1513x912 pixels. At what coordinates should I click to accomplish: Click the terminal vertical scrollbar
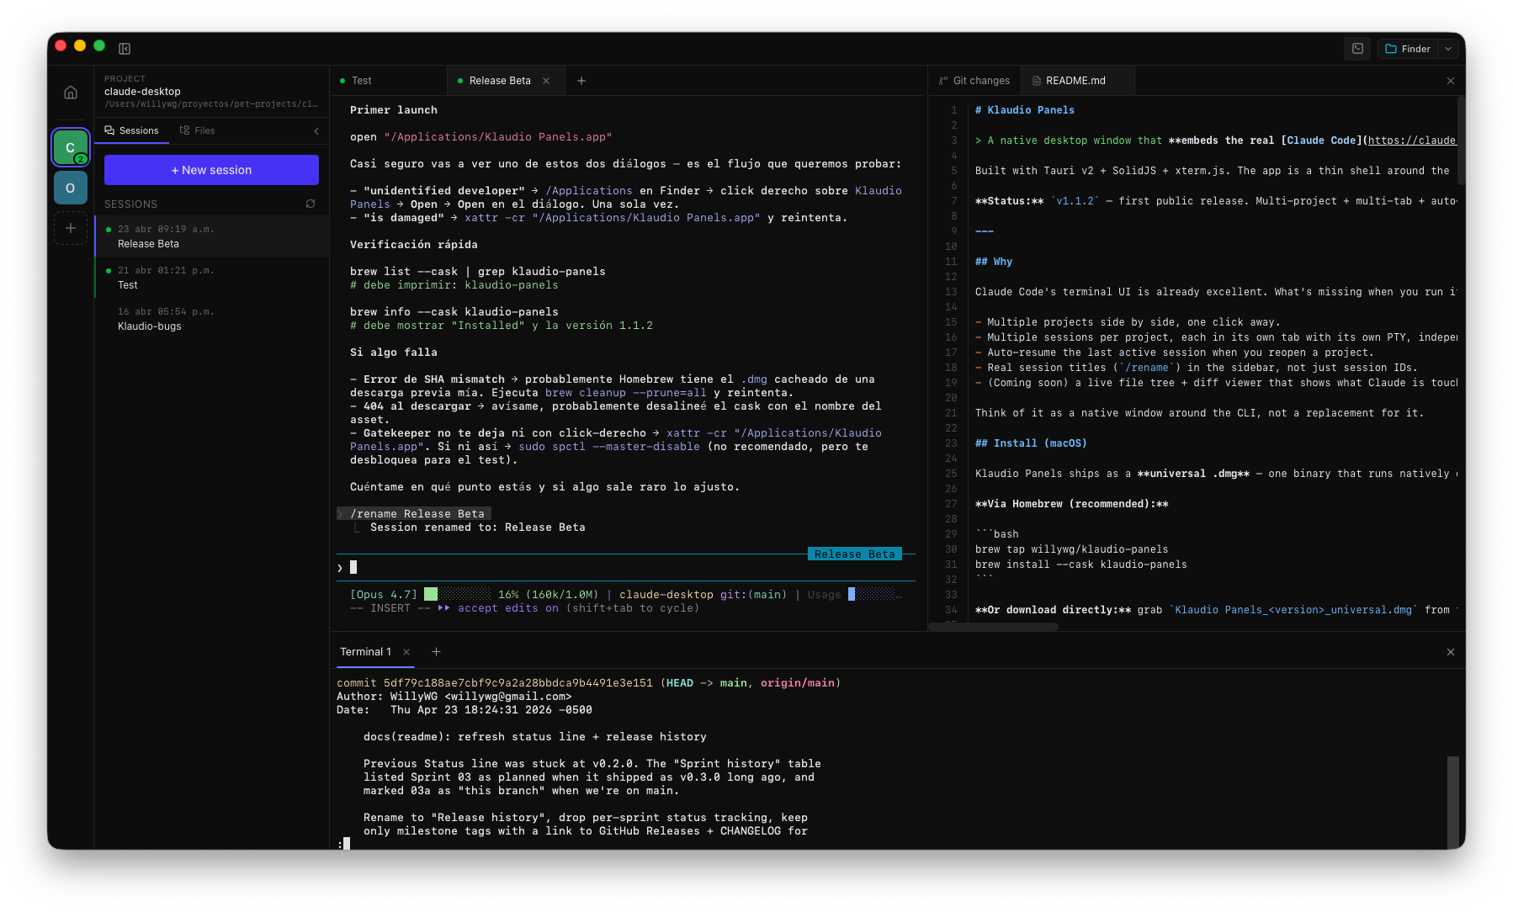click(x=1453, y=802)
